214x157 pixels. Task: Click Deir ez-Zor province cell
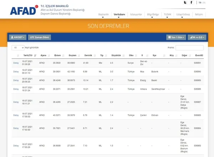(144, 63)
